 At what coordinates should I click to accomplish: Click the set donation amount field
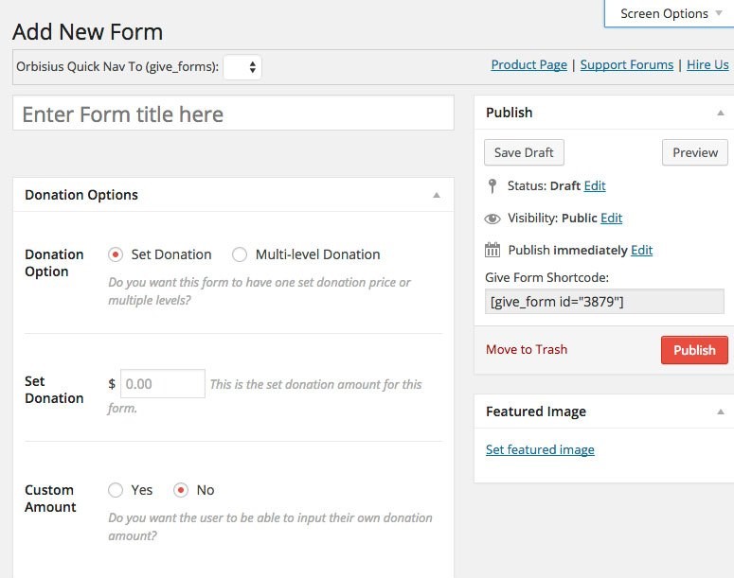(163, 384)
